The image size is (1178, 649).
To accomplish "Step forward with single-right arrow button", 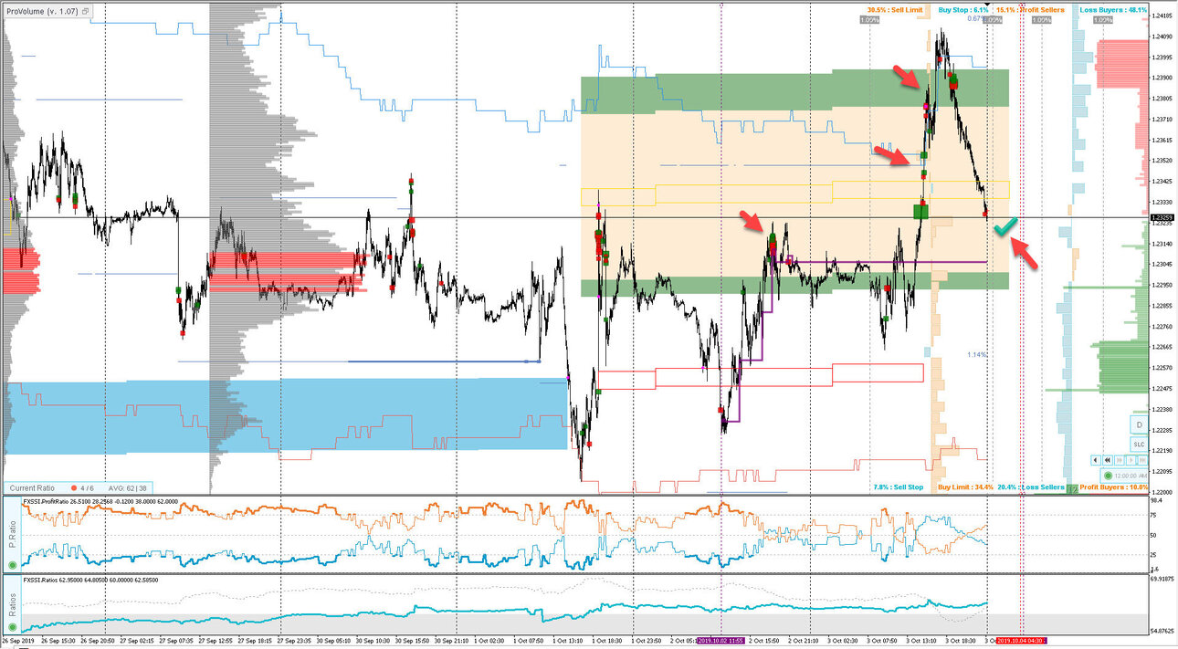I will [x=1131, y=460].
